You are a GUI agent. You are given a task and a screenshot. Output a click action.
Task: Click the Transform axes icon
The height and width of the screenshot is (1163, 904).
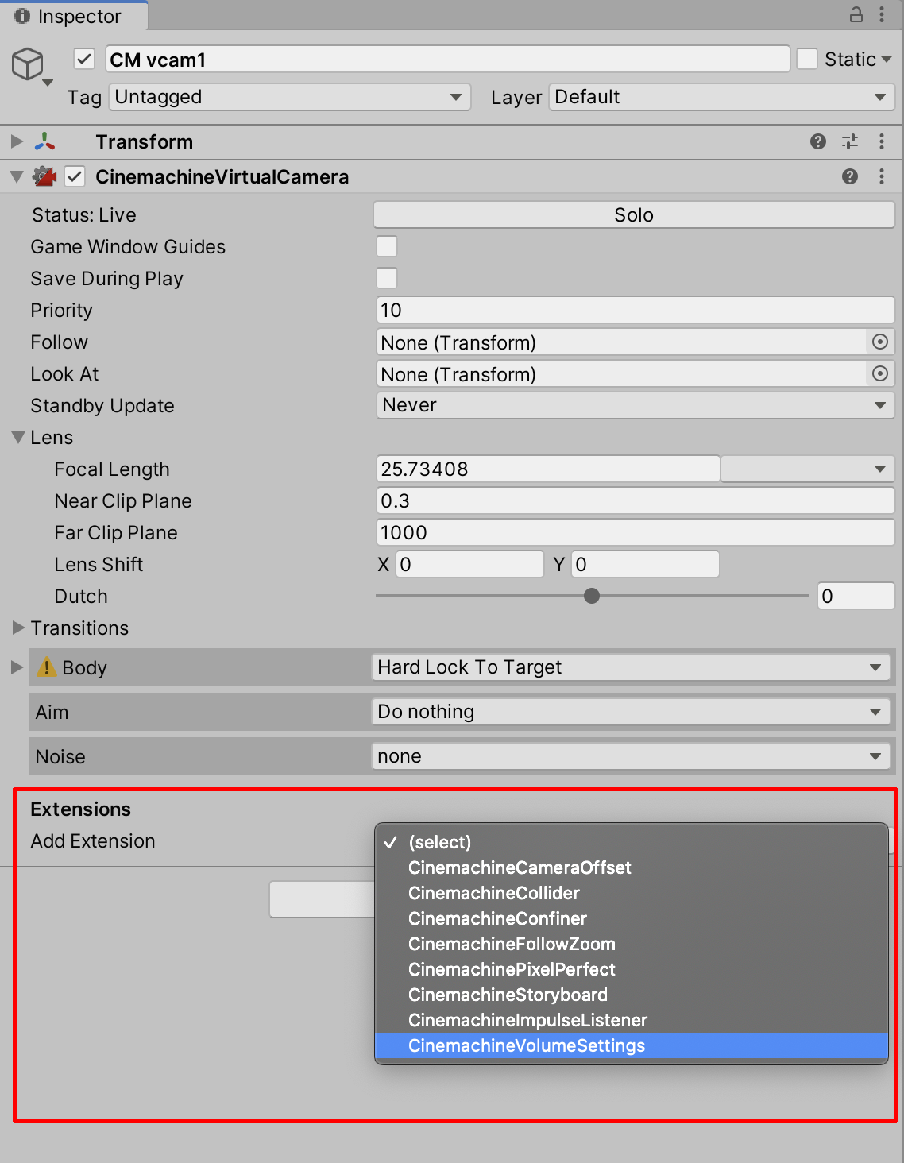[45, 141]
